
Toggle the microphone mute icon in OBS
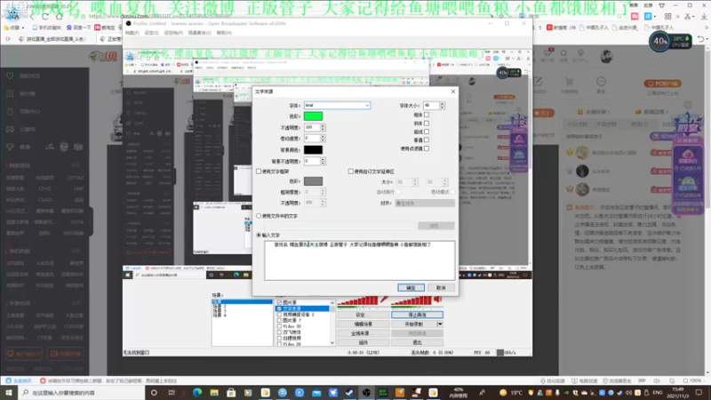click(385, 300)
